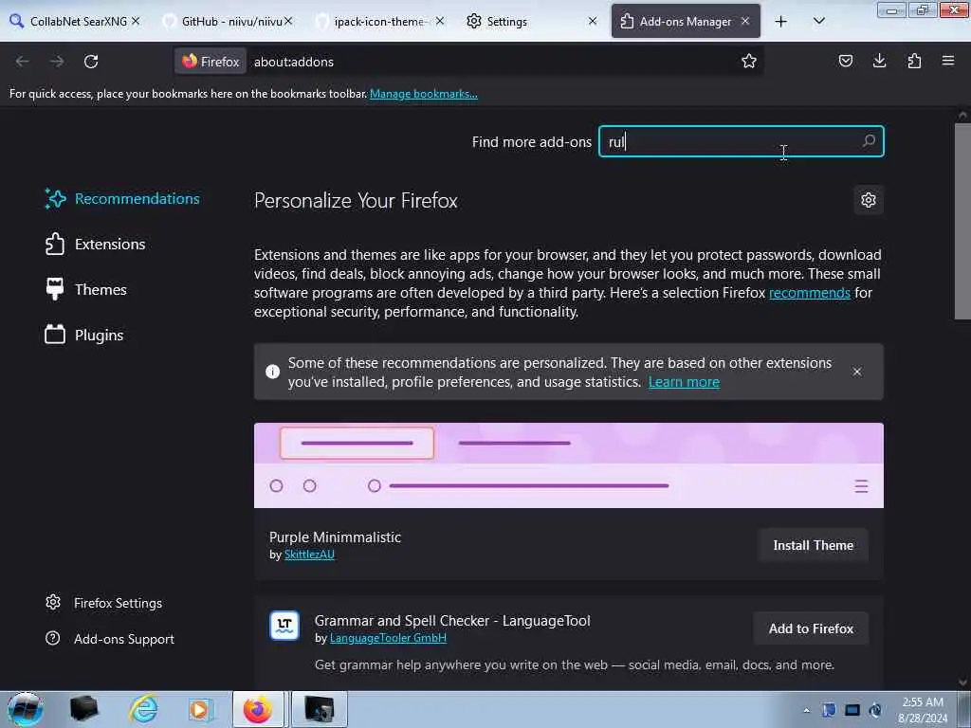The image size is (971, 728).
Task: Follow the recommends link in description
Action: pyautogui.click(x=810, y=292)
